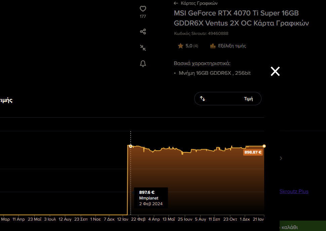Click the 1 Νοε date axis label
Viewport: 326px width, 231px height.
coord(95,219)
